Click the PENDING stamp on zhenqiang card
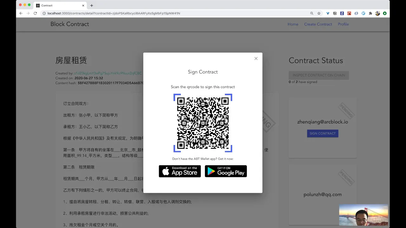This screenshot has height=228, width=406. (346, 110)
